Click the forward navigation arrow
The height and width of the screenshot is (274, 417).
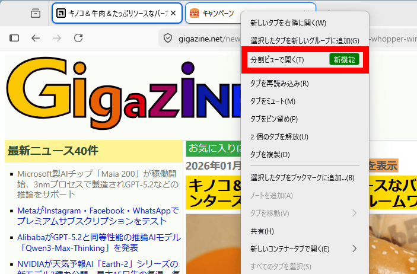coord(57,38)
